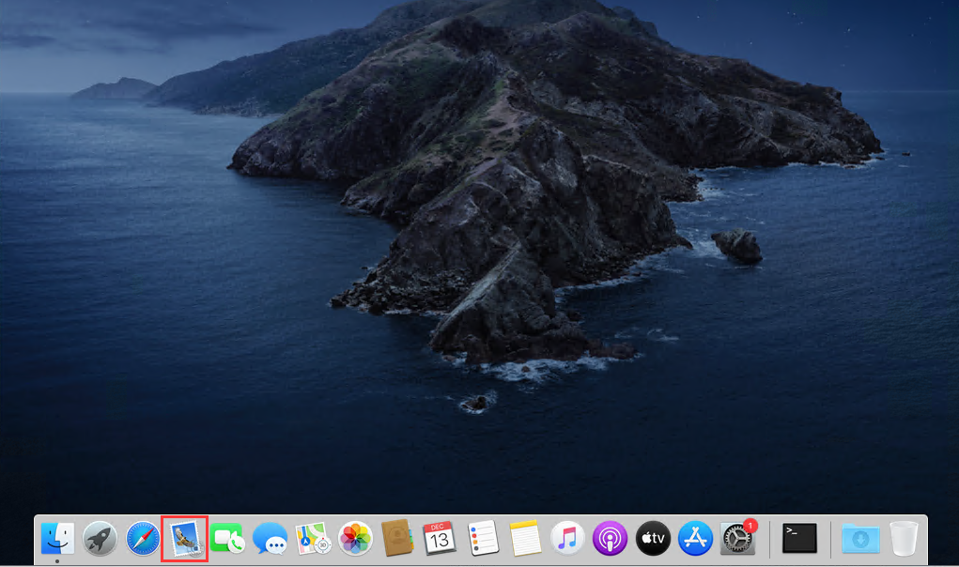
Task: Start FaceTime from the dock
Action: (x=226, y=538)
